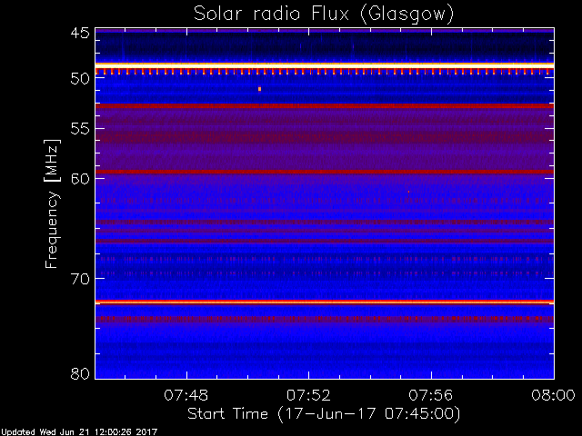Click the small orange dot near 61 MHz
Screen dimensions: 582x436
coord(408,192)
